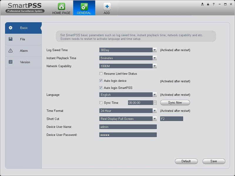Click the Language label

point(53,95)
